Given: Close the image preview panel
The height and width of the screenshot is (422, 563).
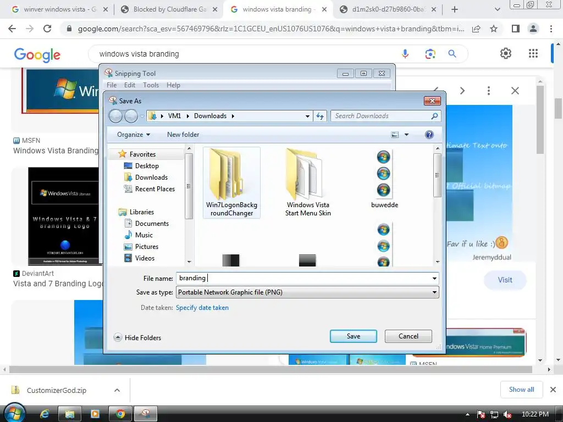Looking at the screenshot, I should tap(515, 91).
